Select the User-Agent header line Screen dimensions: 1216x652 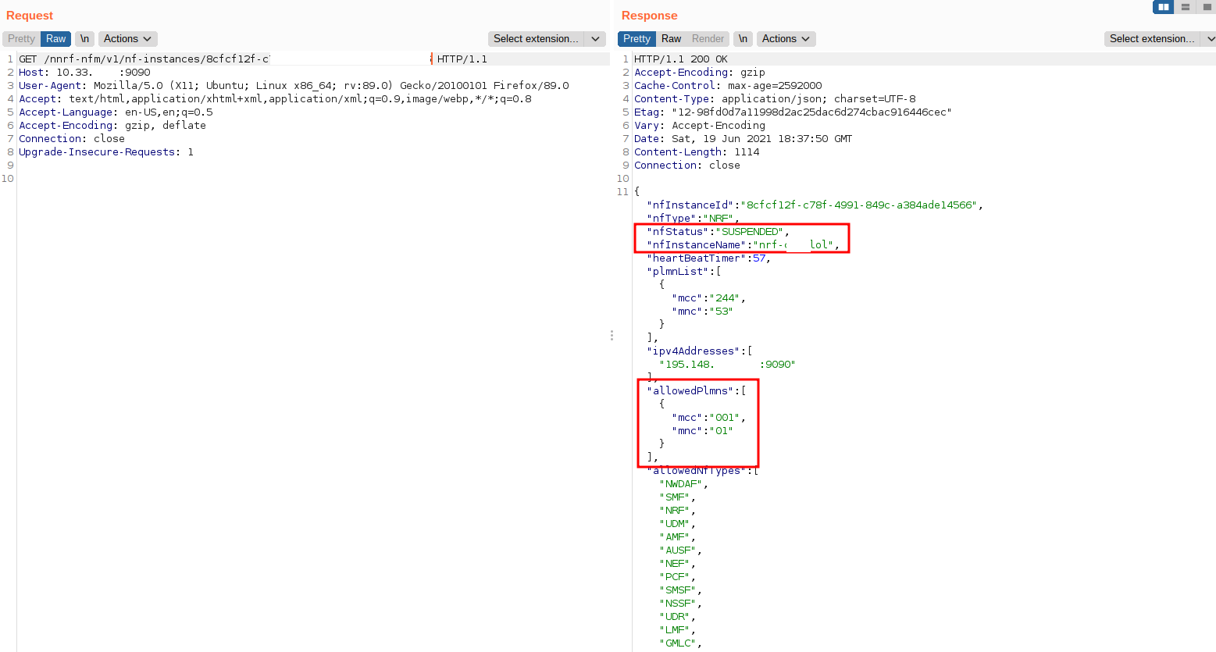coord(294,86)
